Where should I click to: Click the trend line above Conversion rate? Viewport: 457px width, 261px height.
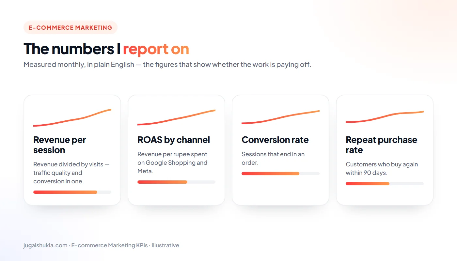(280, 117)
